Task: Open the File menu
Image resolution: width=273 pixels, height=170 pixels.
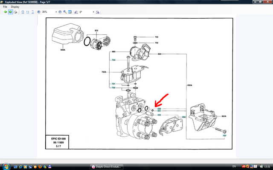Action: pyautogui.click(x=5, y=7)
